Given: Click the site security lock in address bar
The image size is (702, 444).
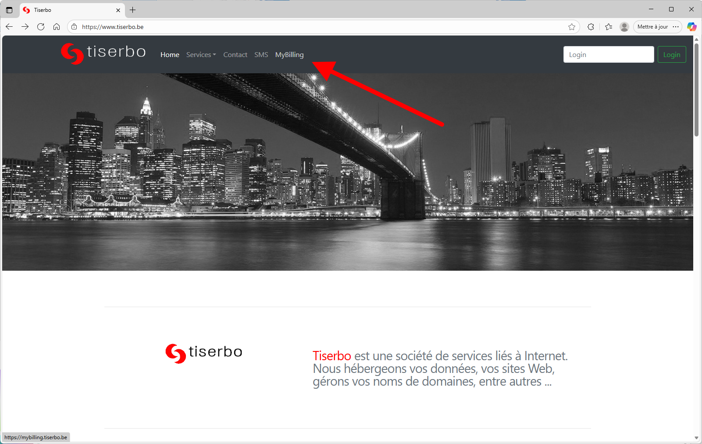Looking at the screenshot, I should [x=74, y=27].
